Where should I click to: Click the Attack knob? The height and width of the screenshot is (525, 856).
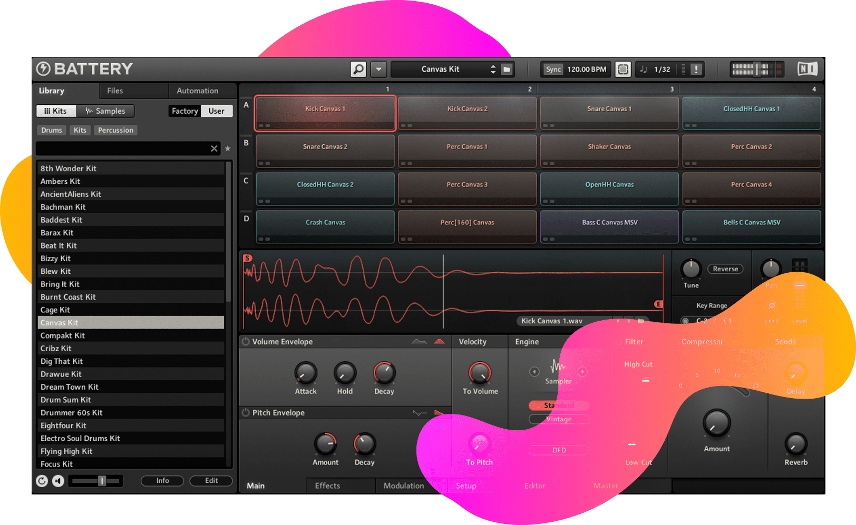point(306,373)
